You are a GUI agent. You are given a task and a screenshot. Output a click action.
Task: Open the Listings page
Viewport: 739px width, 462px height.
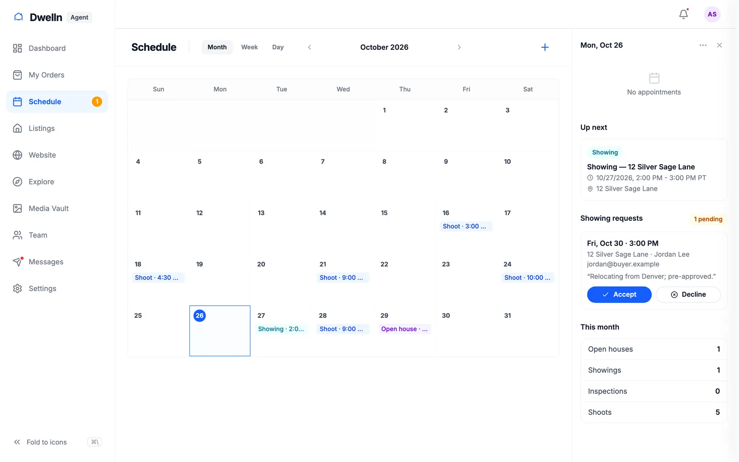click(x=57, y=128)
